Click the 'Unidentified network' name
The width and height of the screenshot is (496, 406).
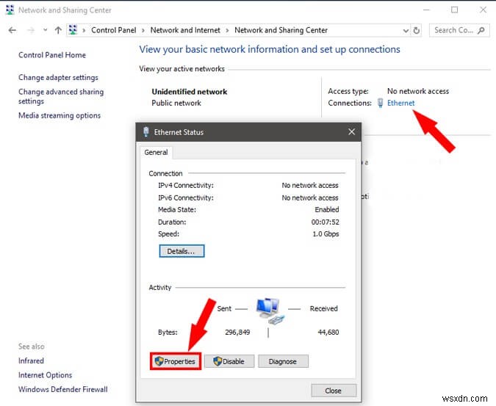190,92
